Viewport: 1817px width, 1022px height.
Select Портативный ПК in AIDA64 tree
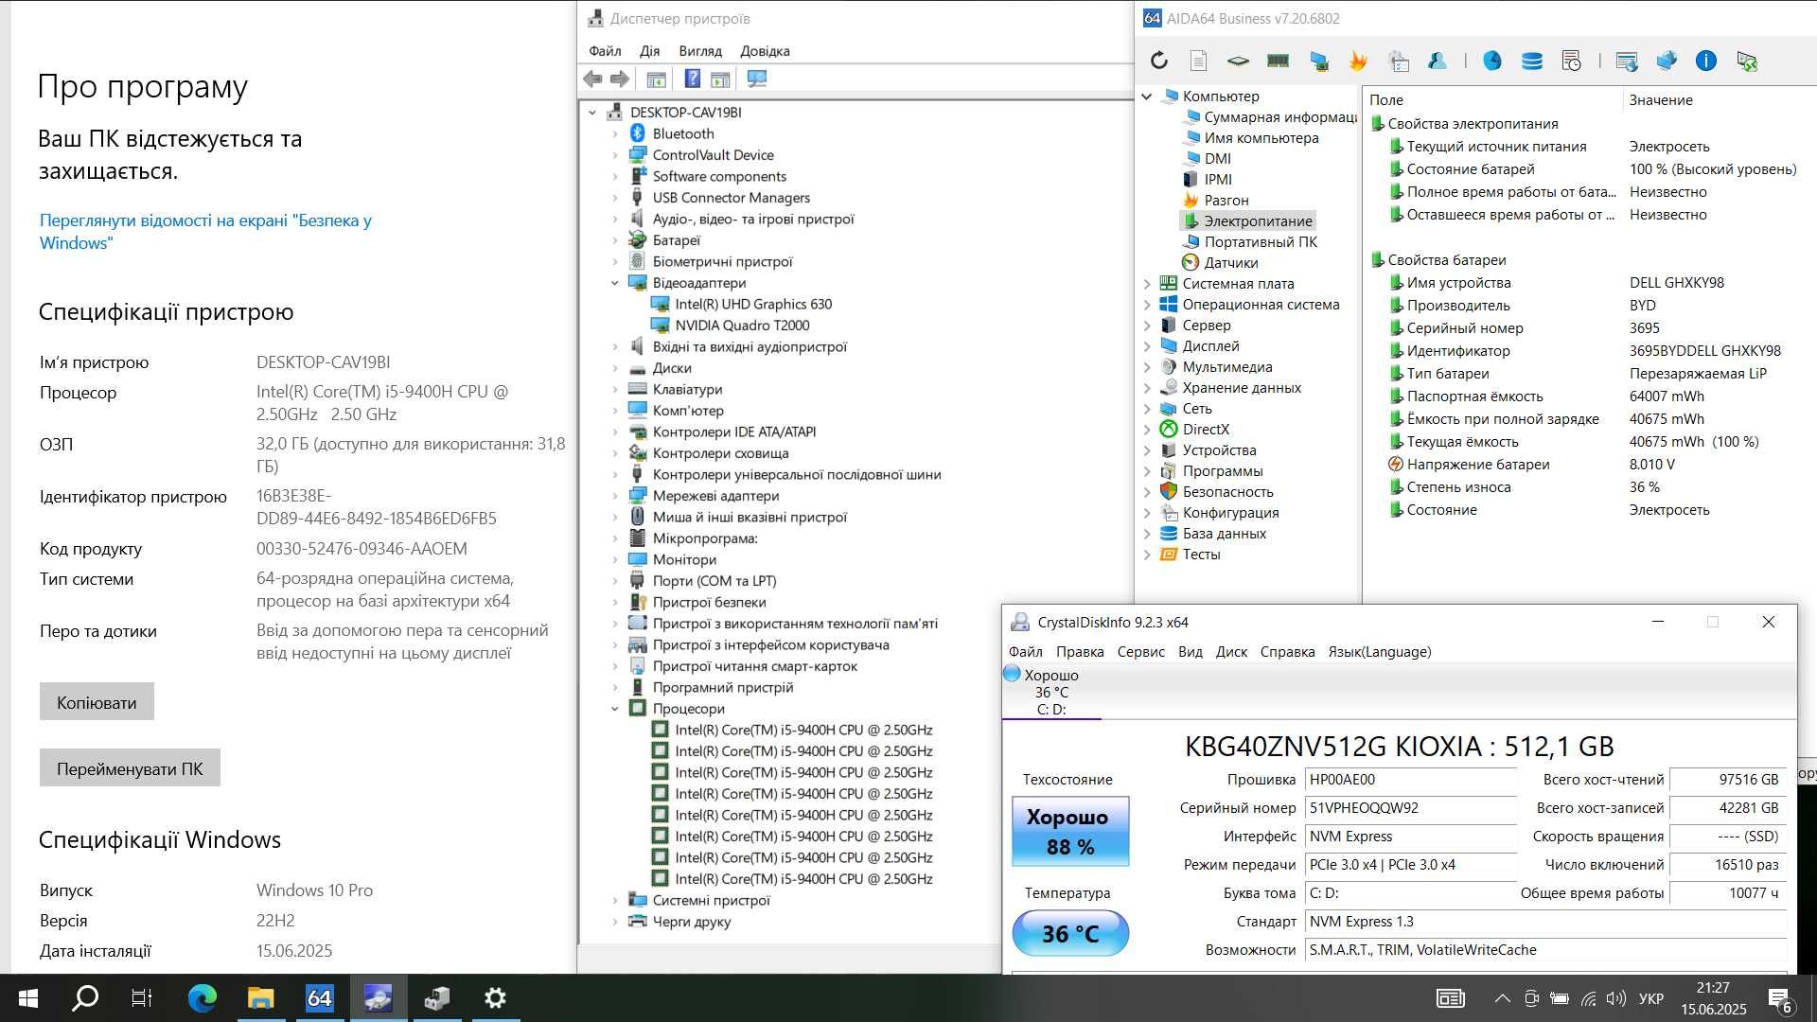1261,242
